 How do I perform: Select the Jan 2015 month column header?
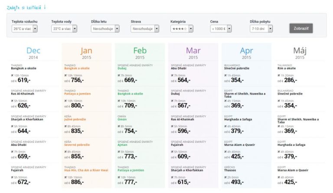point(86,52)
